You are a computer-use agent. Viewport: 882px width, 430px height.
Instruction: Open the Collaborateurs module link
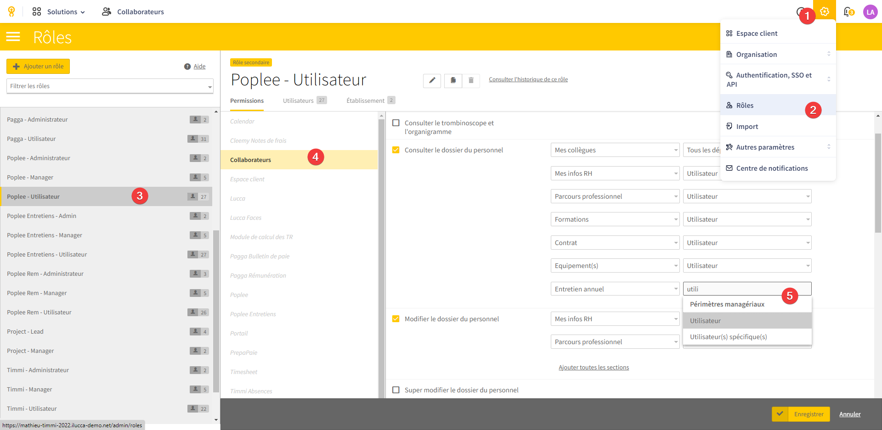133,11
